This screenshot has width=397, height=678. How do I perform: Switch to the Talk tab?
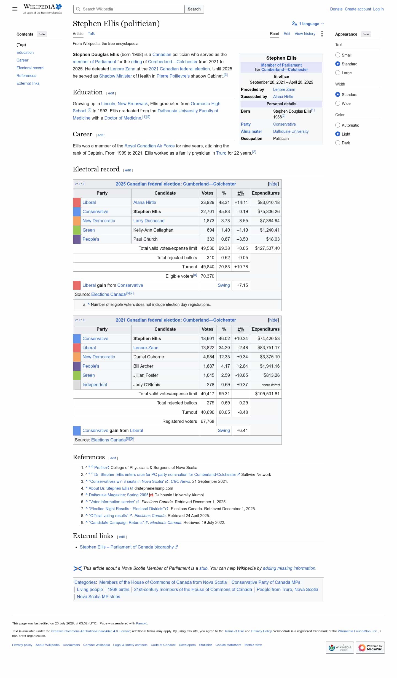(91, 34)
